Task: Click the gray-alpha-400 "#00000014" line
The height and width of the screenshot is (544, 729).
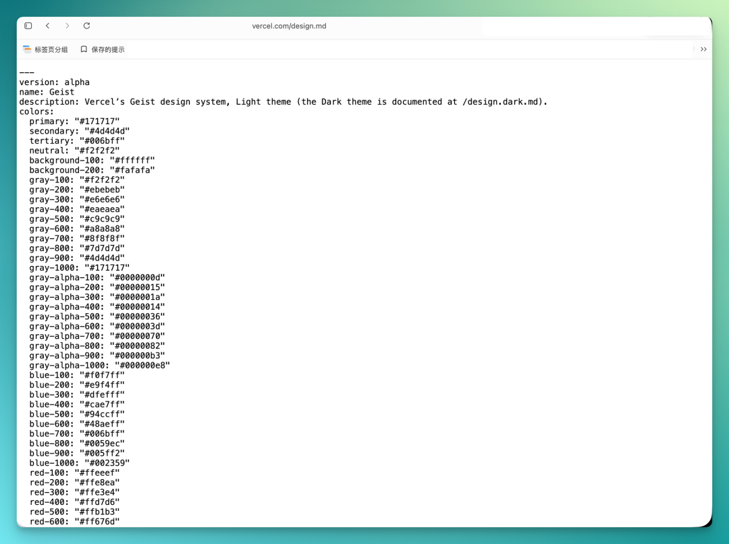Action: 97,307
